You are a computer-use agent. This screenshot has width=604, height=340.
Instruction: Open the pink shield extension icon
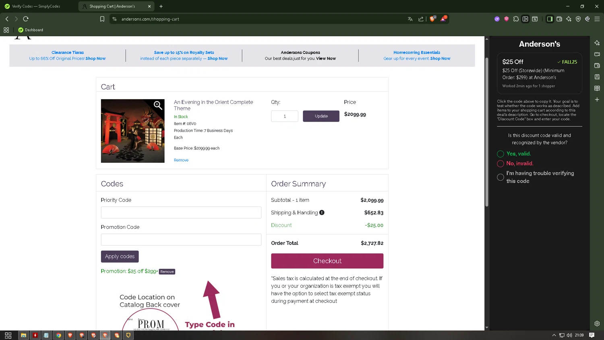click(507, 19)
